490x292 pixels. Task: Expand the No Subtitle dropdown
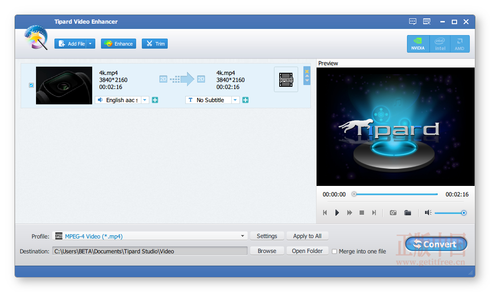click(235, 100)
